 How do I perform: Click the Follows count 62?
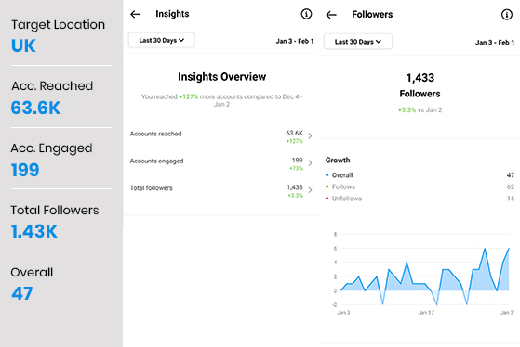pos(511,186)
